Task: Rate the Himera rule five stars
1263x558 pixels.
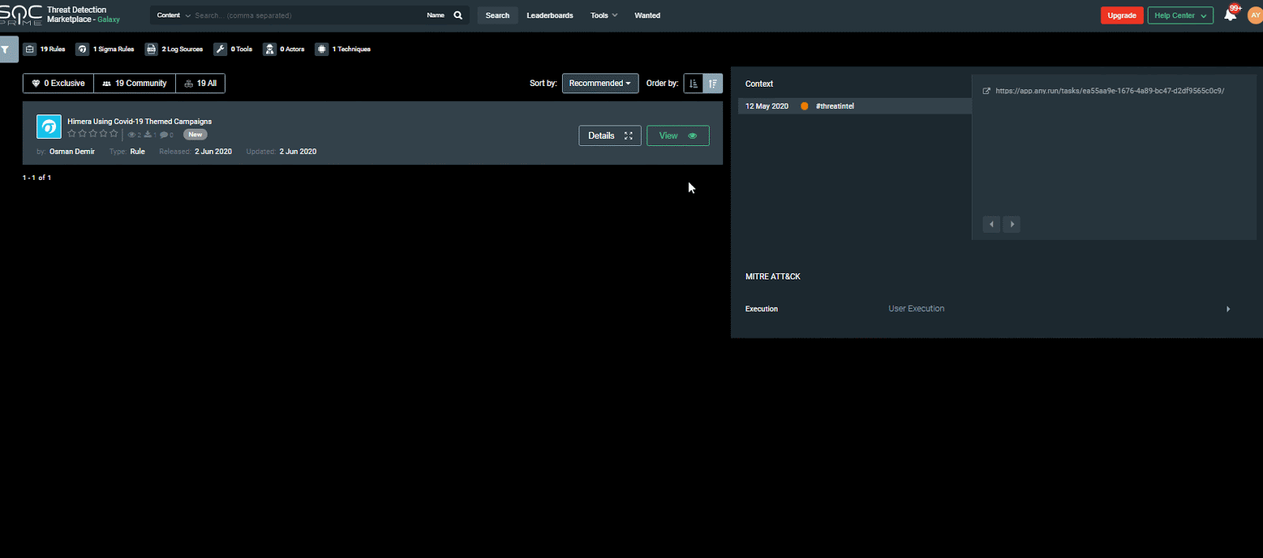Action: tap(114, 134)
